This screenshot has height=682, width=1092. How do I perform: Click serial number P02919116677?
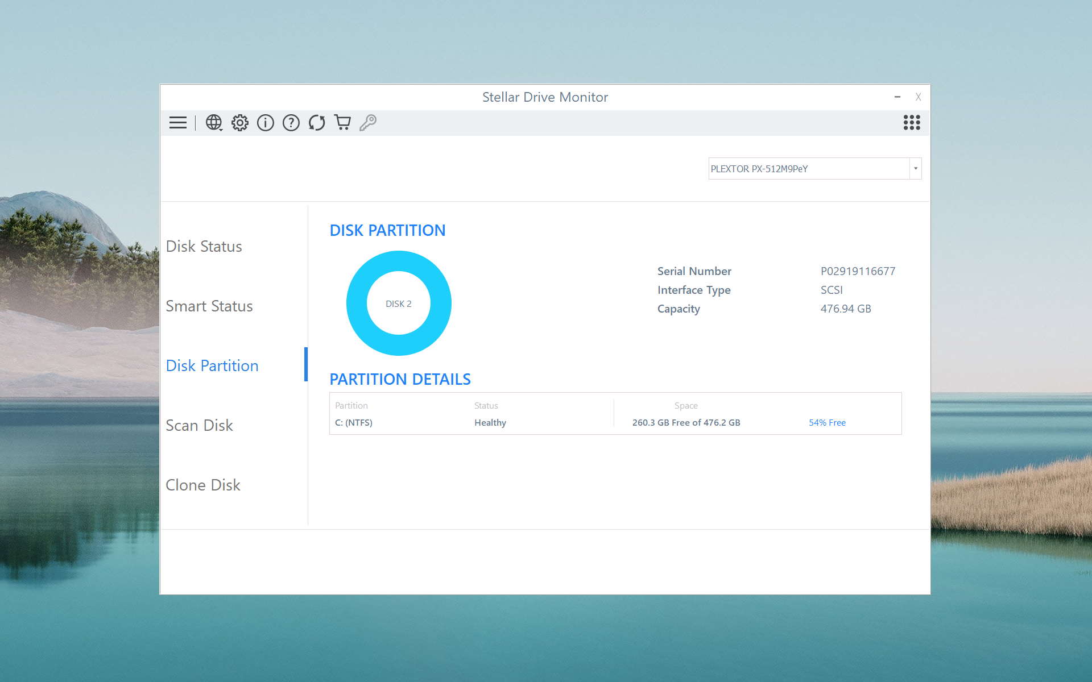(x=858, y=272)
